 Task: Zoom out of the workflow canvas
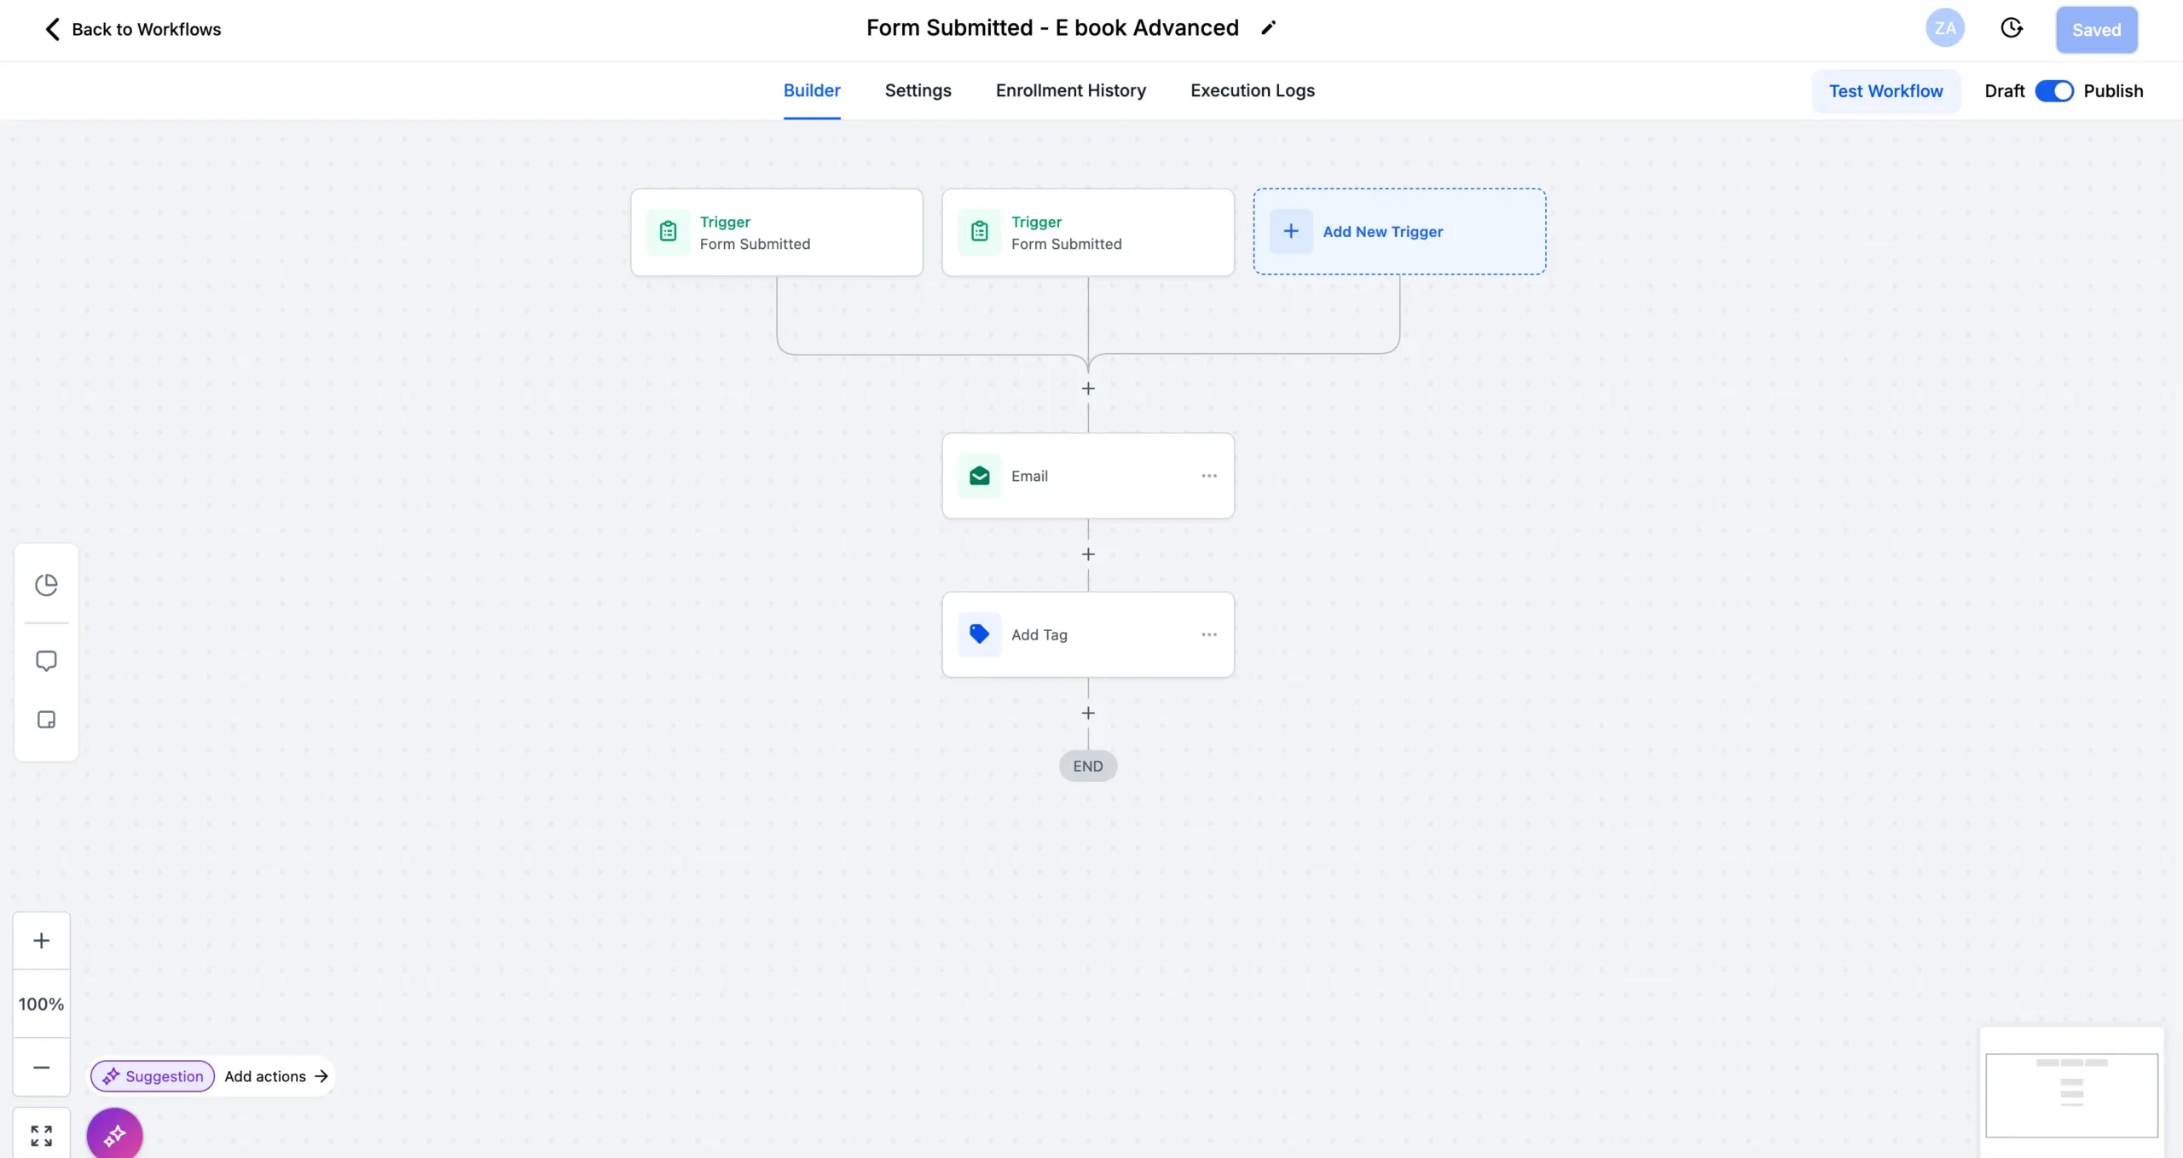pyautogui.click(x=41, y=1068)
